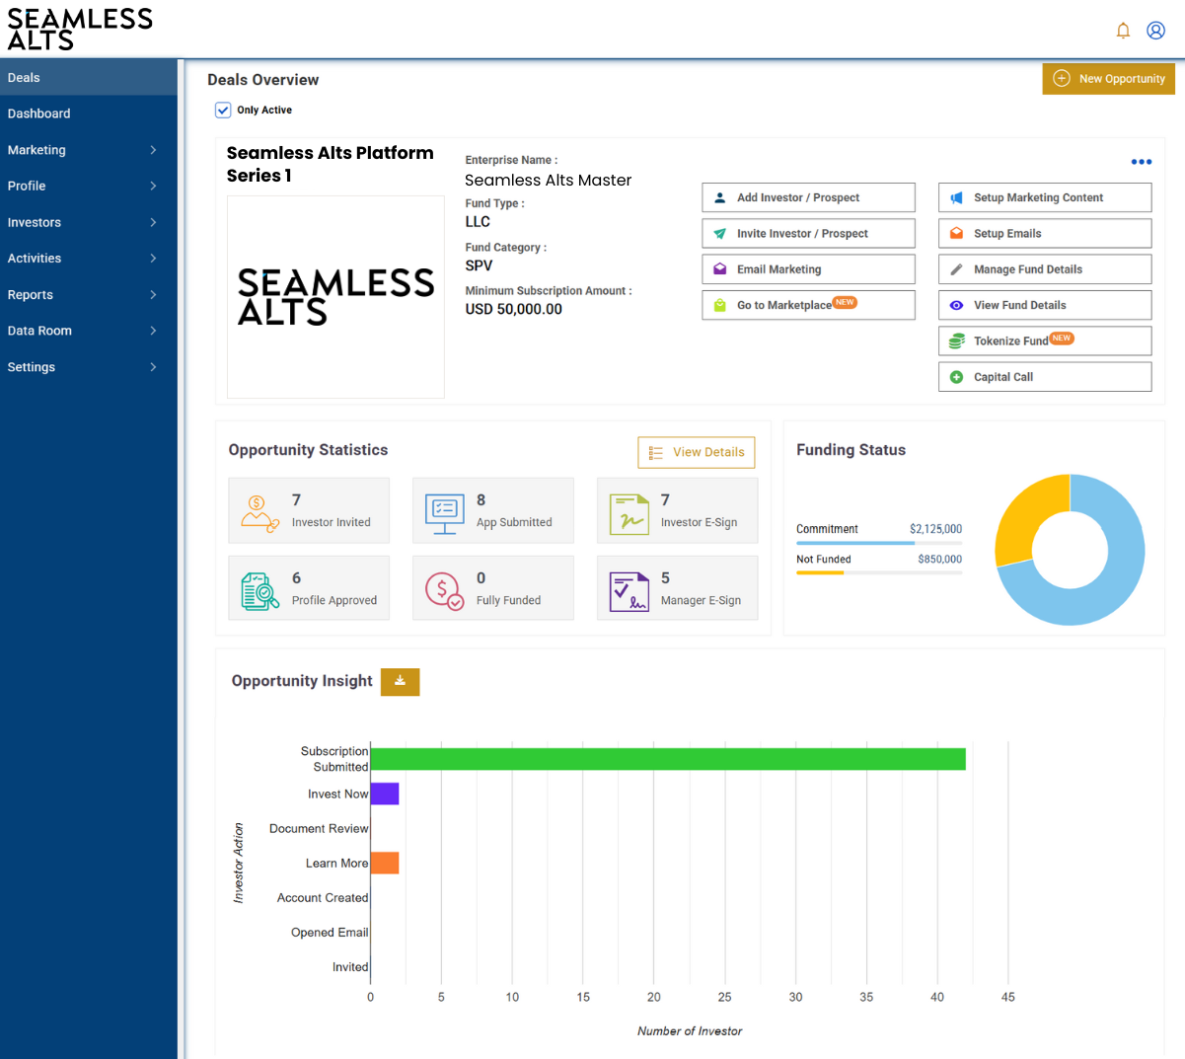The image size is (1185, 1059).
Task: Click the green Subscription Submitted bar
Action: coord(667,759)
